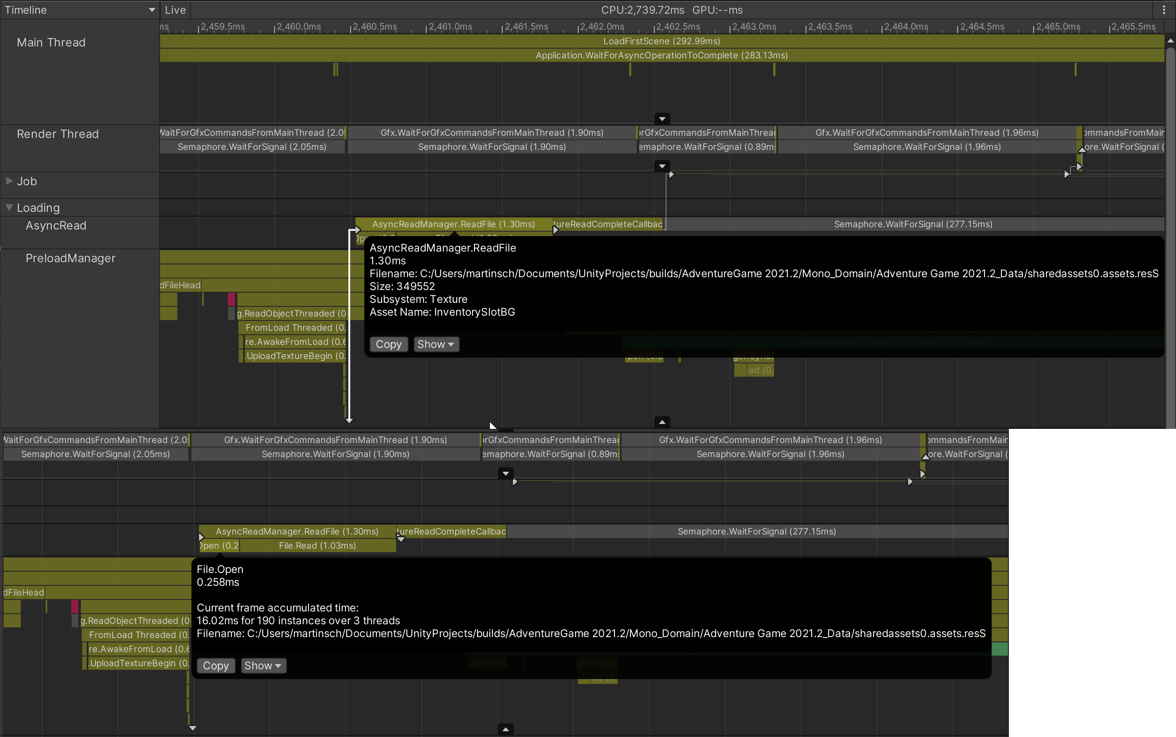Click Render Thread's down-arrow expand handle
The image size is (1176, 737).
[x=661, y=166]
